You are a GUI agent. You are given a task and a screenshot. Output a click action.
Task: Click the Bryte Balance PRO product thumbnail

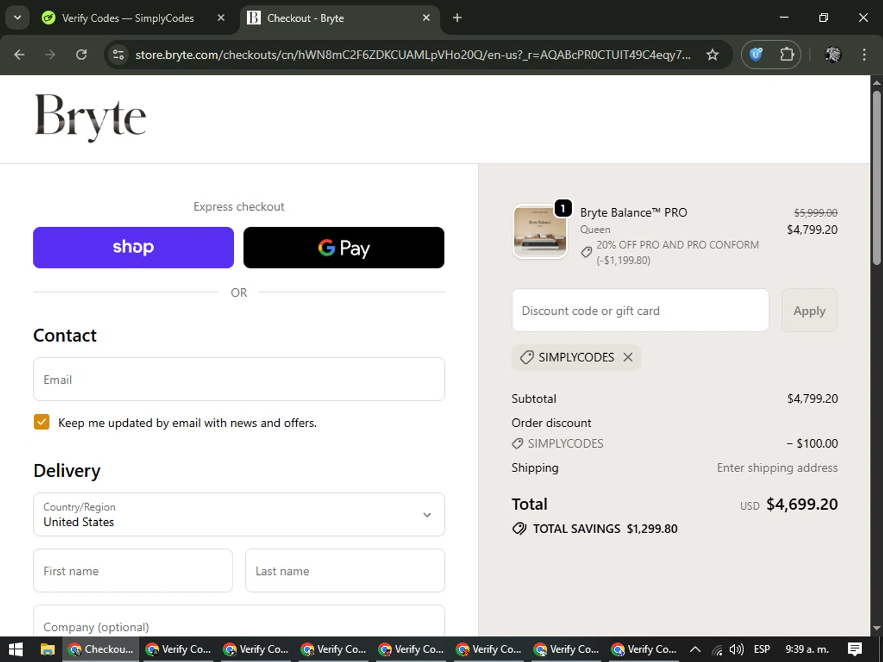click(540, 231)
